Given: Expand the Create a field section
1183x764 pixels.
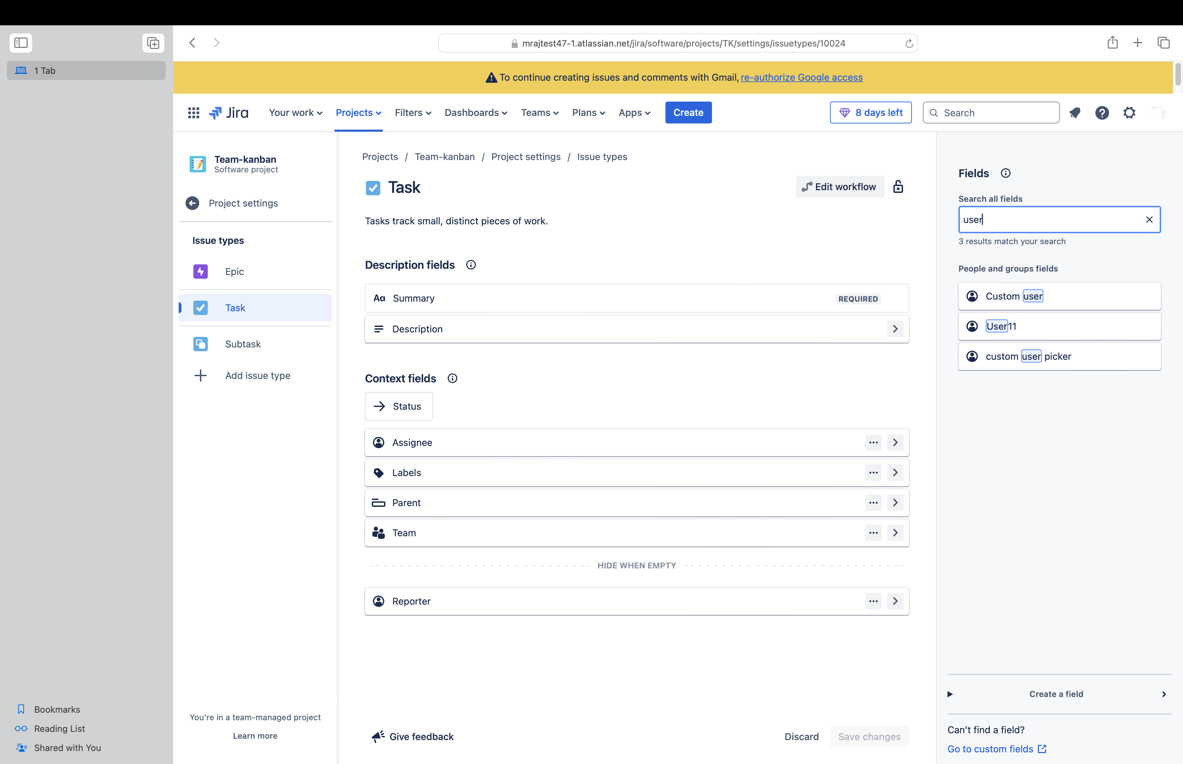Looking at the screenshot, I should tap(950, 694).
